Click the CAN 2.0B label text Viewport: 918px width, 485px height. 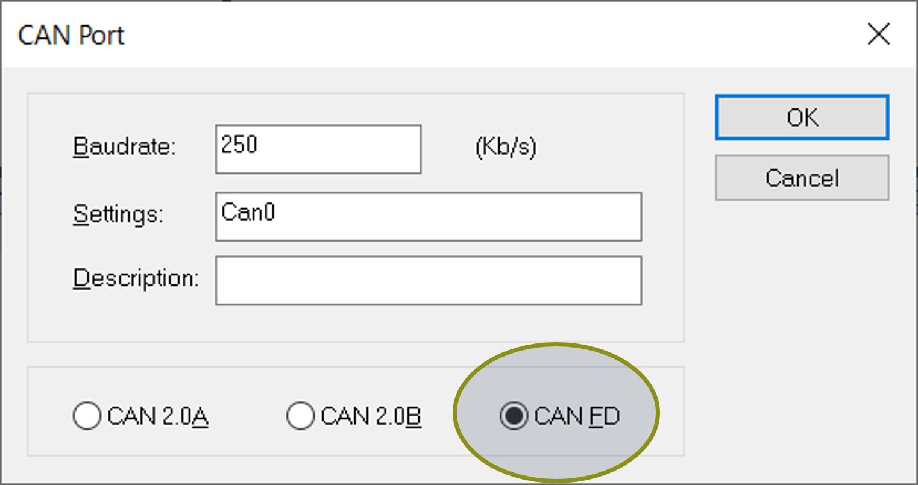(371, 416)
